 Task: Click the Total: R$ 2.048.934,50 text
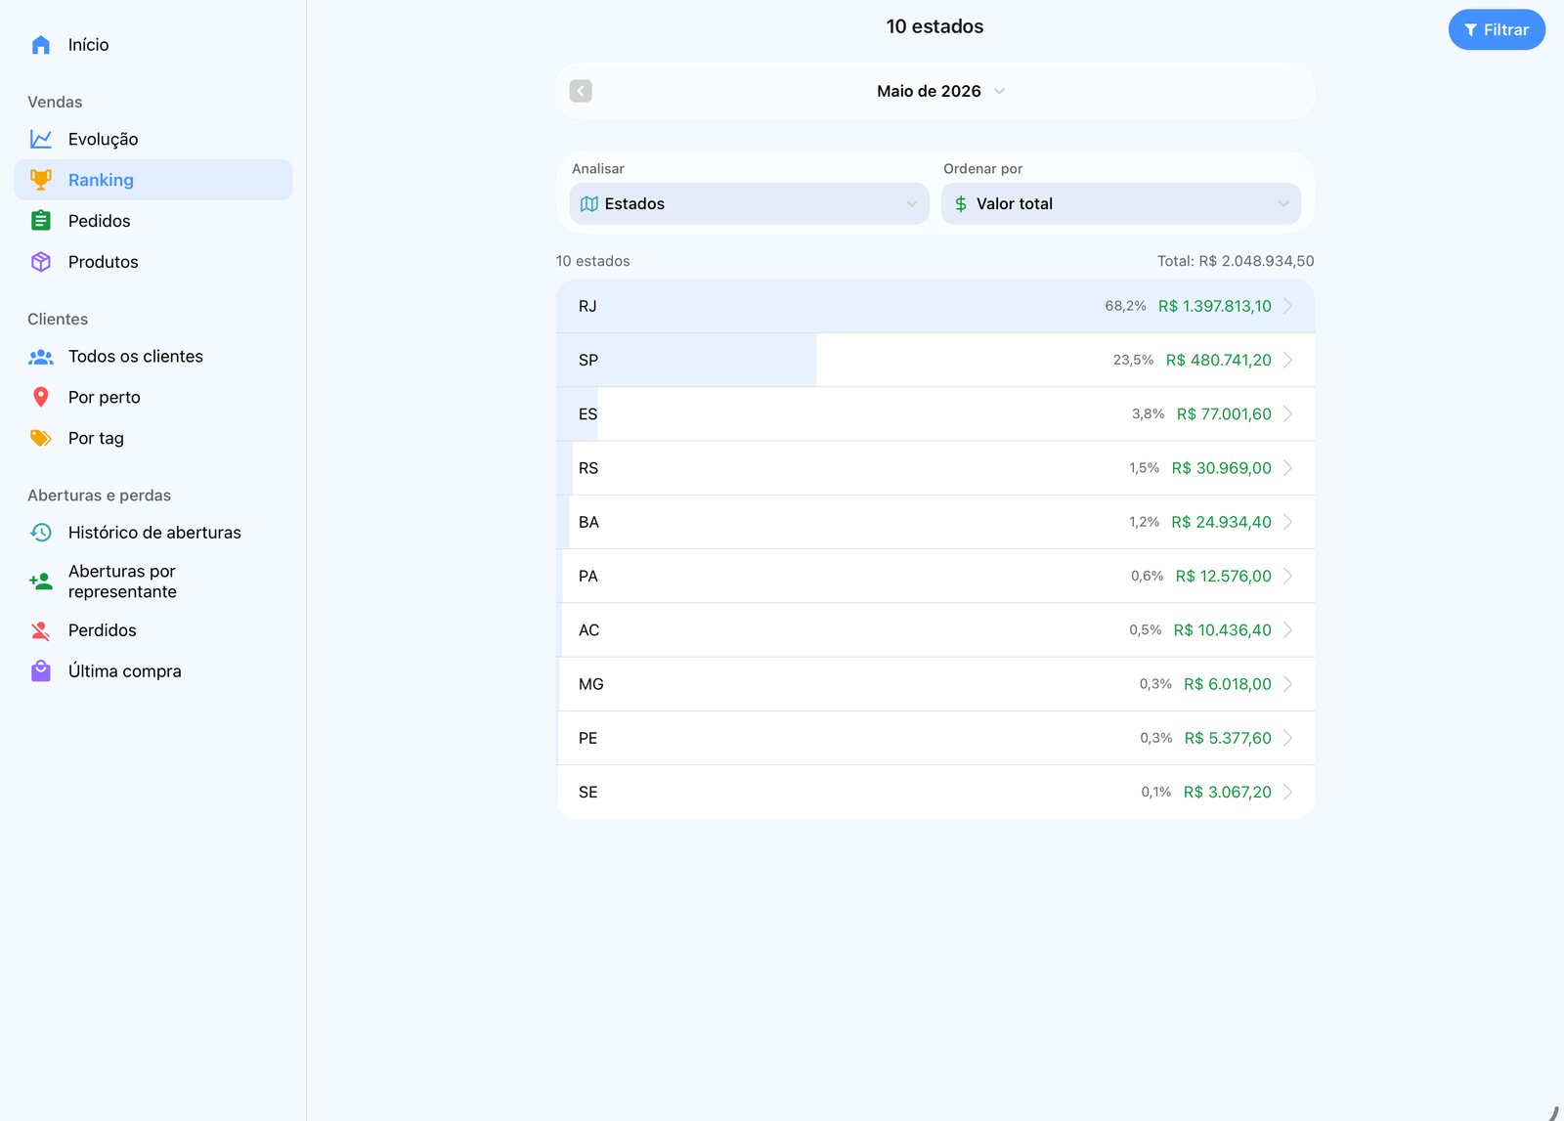(x=1236, y=261)
